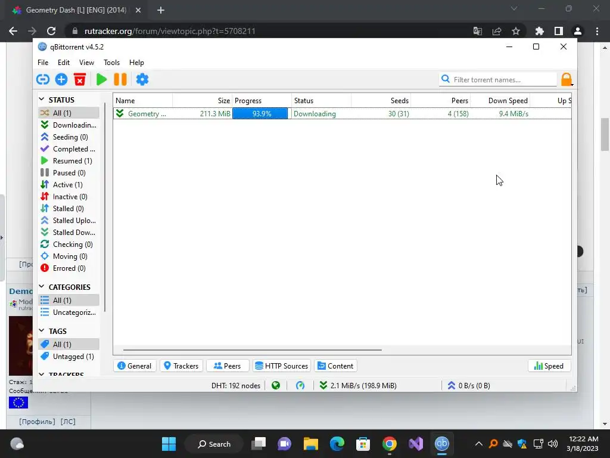Collapse the CATEGORIES section
This screenshot has height=458, width=610.
click(x=42, y=287)
